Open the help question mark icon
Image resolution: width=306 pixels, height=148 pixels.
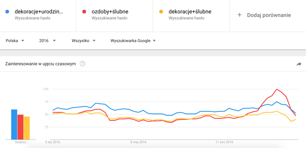click(x=82, y=64)
